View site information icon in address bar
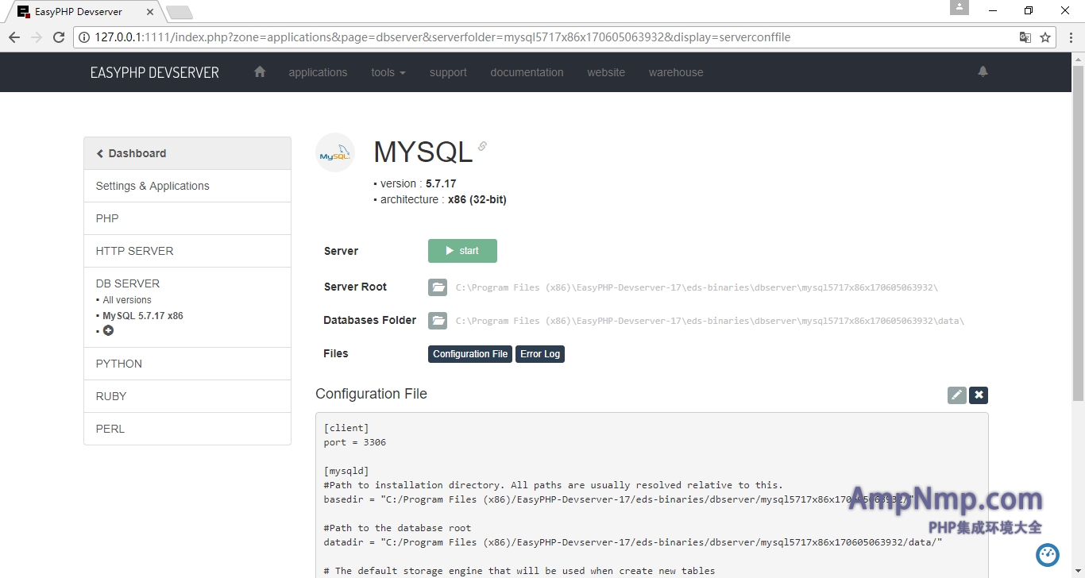 click(x=84, y=37)
